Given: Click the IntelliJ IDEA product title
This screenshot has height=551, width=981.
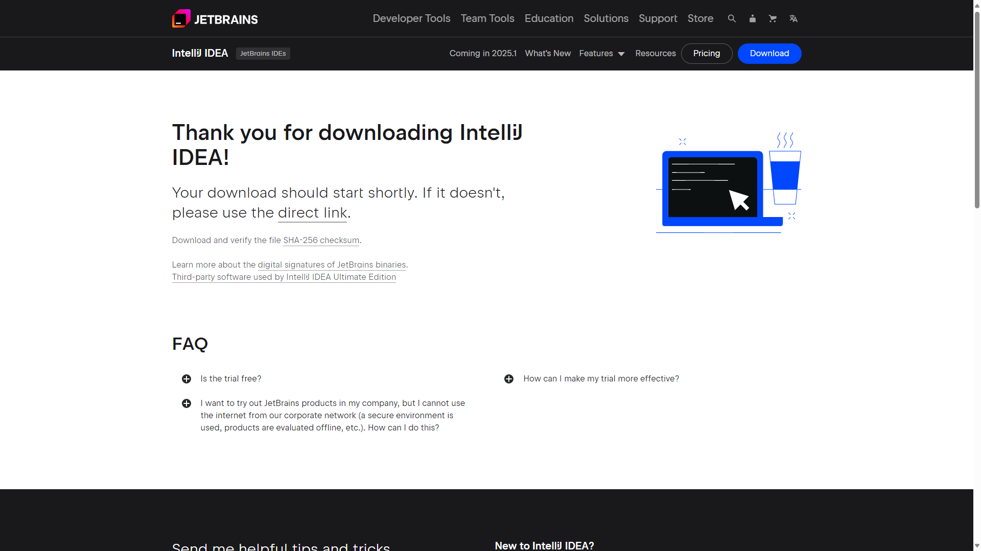Looking at the screenshot, I should (x=200, y=53).
